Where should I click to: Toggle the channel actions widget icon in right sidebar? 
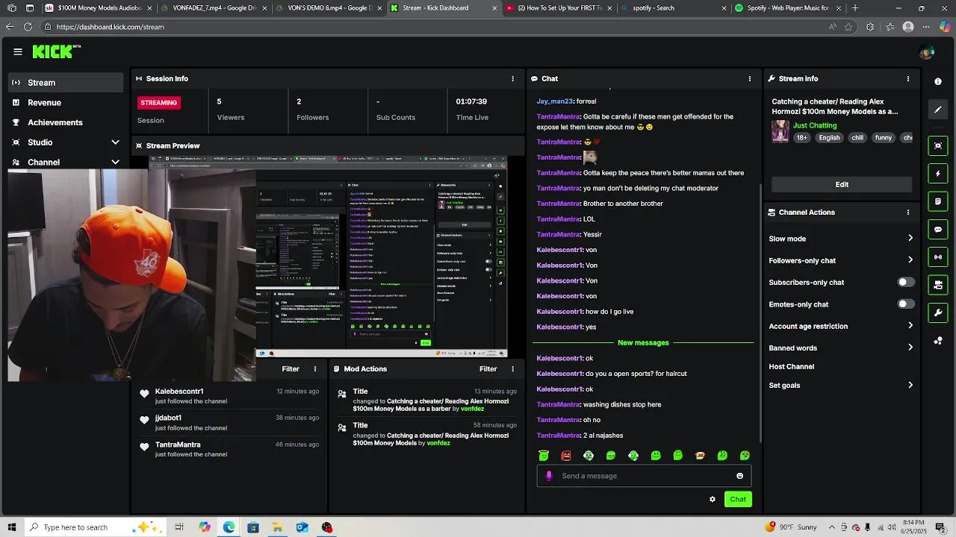tap(938, 285)
